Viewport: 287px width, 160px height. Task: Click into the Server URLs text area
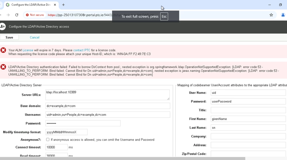coord(108,95)
